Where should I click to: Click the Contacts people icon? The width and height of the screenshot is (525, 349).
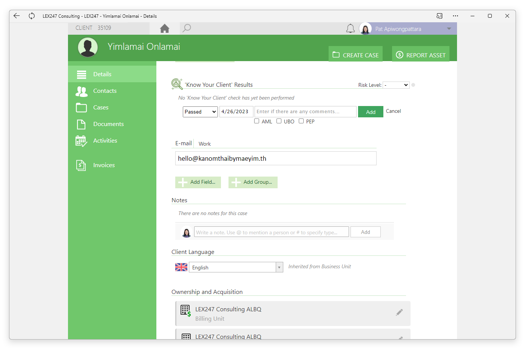[x=82, y=91]
